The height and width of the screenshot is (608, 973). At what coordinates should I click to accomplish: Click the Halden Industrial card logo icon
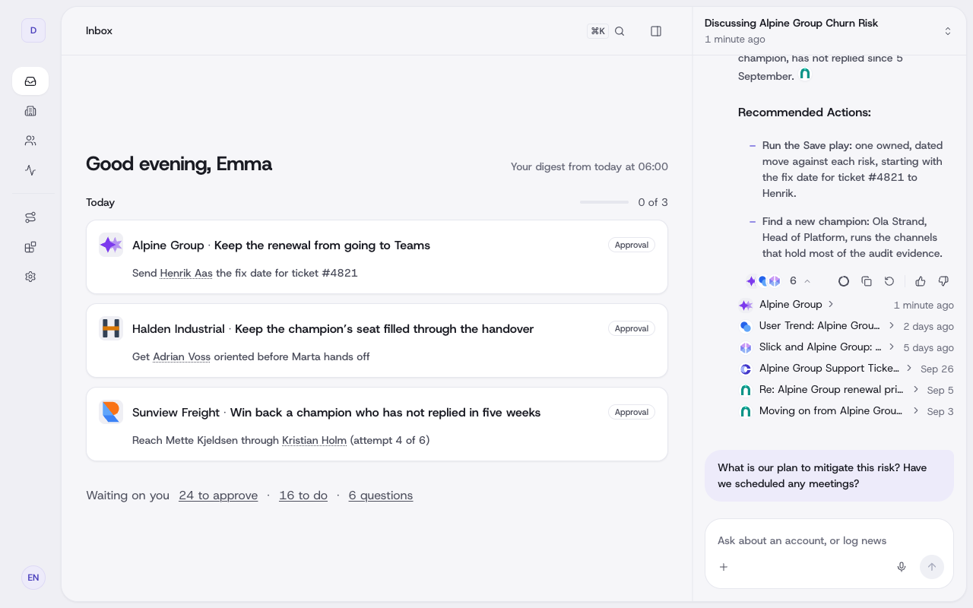click(x=111, y=328)
